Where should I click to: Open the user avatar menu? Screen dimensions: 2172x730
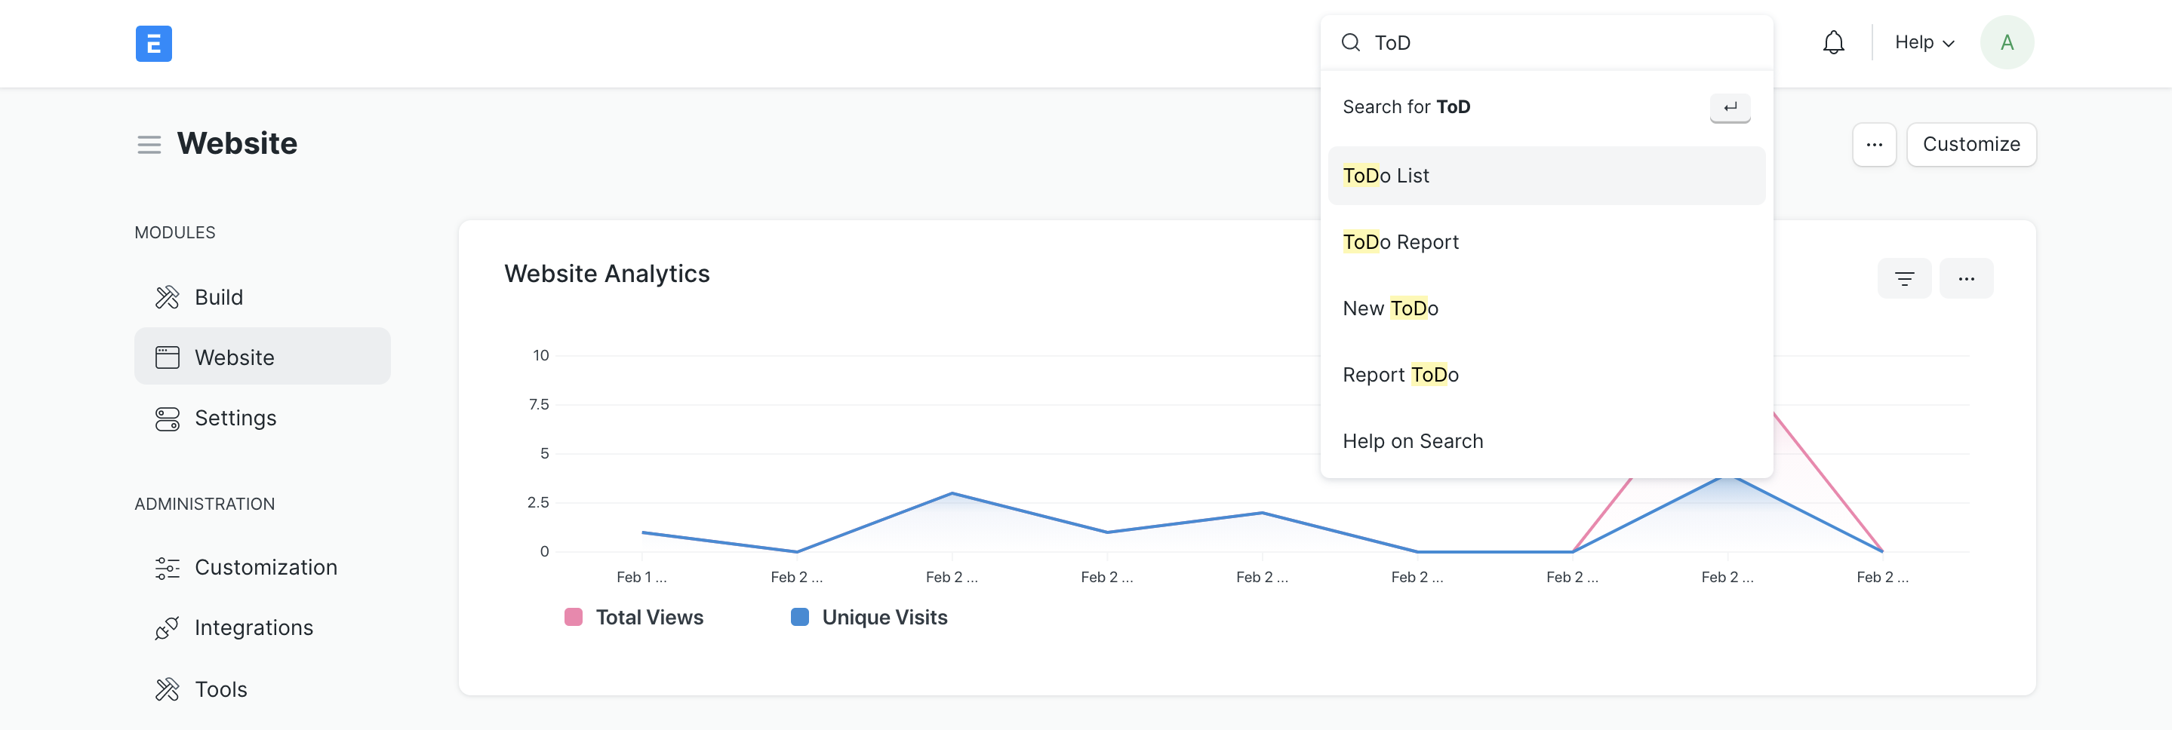2006,43
